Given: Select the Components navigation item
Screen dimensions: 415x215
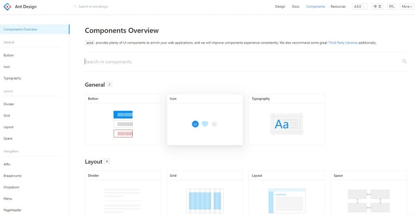Looking at the screenshot, I should (315, 6).
